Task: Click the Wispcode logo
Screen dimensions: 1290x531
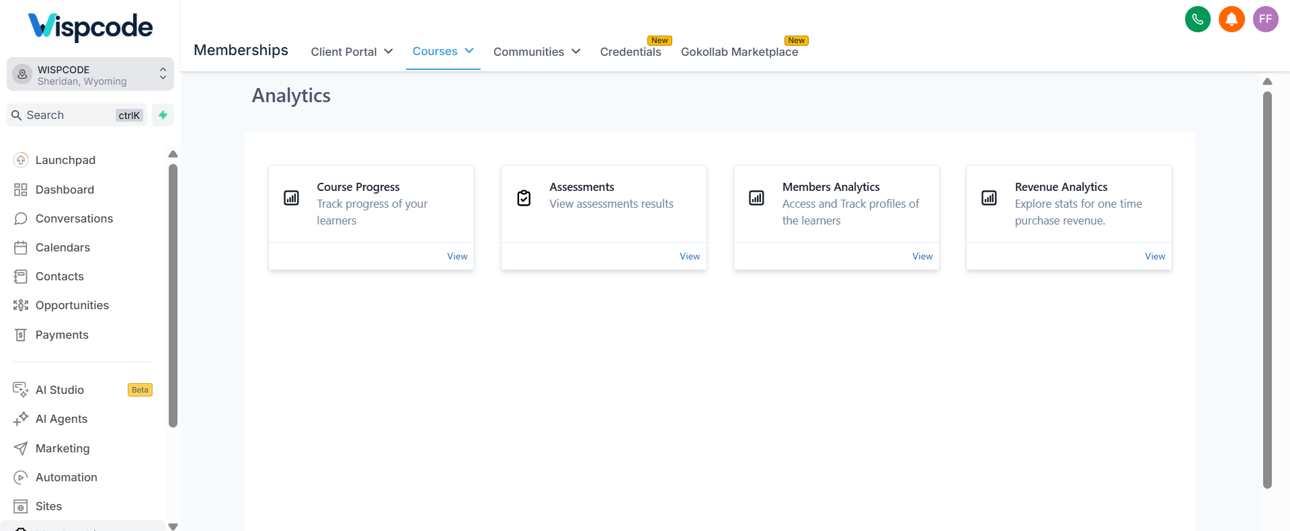Action: pyautogui.click(x=90, y=27)
